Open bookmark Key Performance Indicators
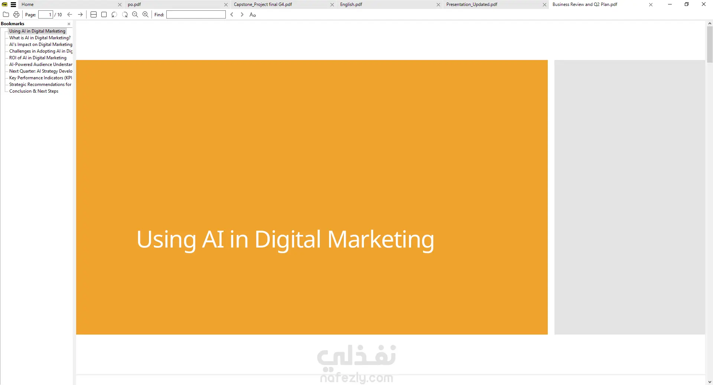The width and height of the screenshot is (713, 385). [x=41, y=78]
